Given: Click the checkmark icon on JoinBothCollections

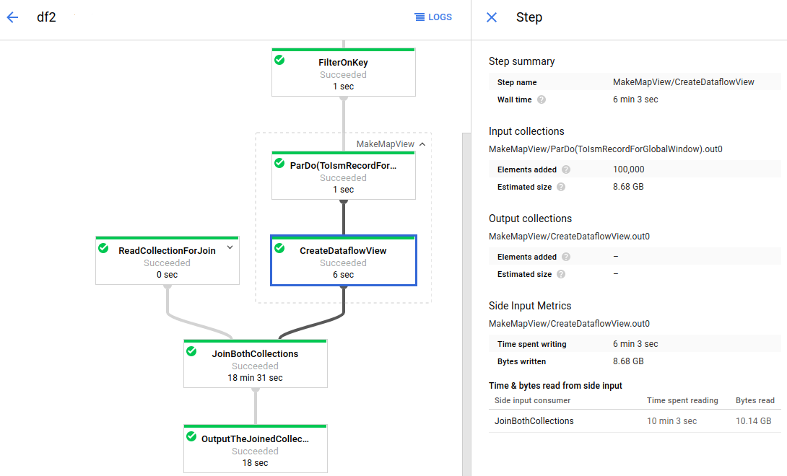Looking at the screenshot, I should click(x=191, y=353).
